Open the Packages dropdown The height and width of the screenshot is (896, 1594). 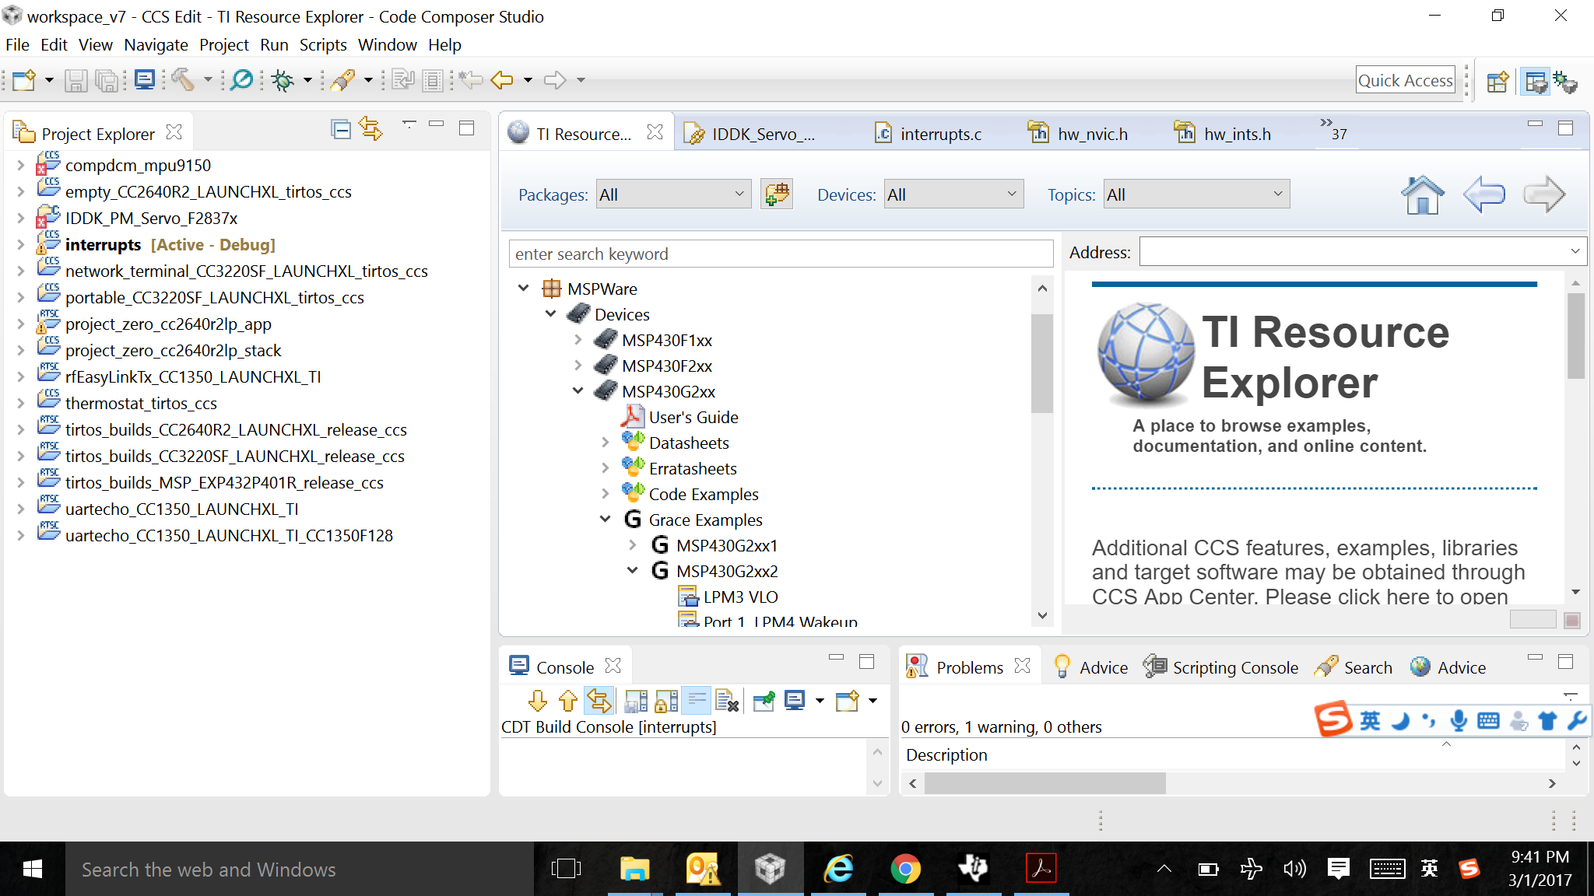(673, 194)
